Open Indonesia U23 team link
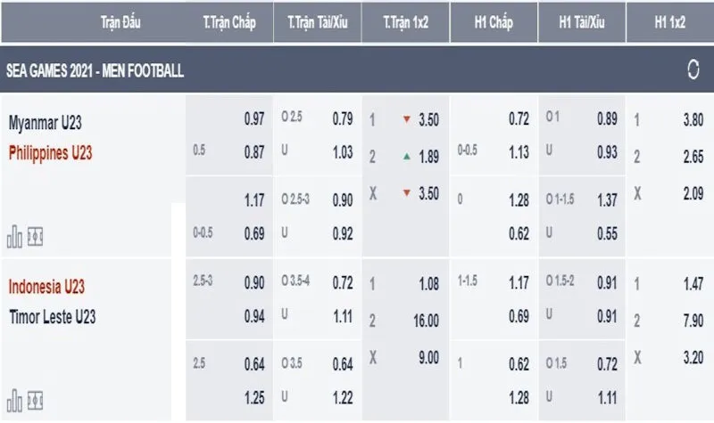This screenshot has width=714, height=423. tap(47, 287)
